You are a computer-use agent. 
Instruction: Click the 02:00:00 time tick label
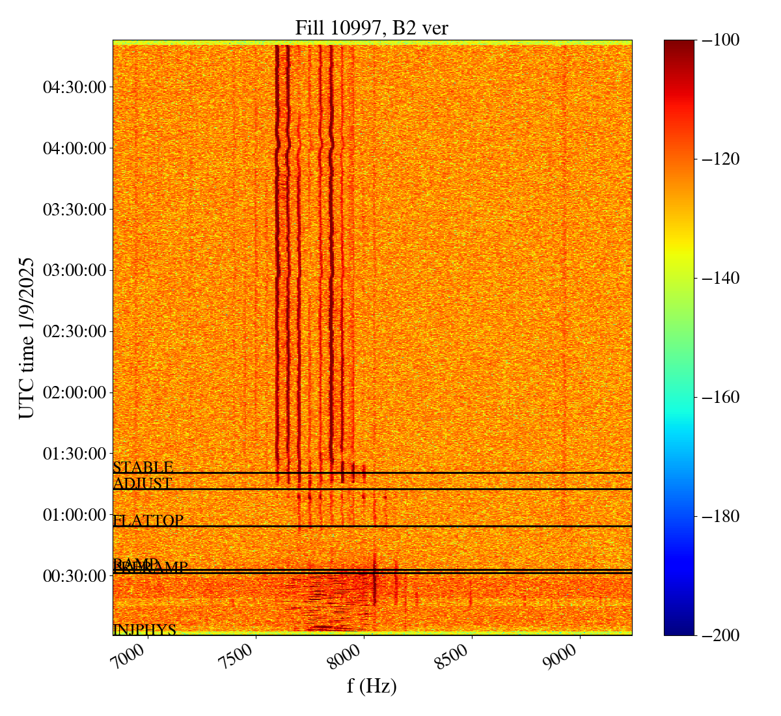[x=74, y=392]
